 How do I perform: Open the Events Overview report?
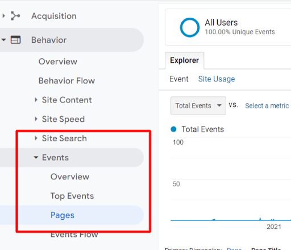point(70,177)
